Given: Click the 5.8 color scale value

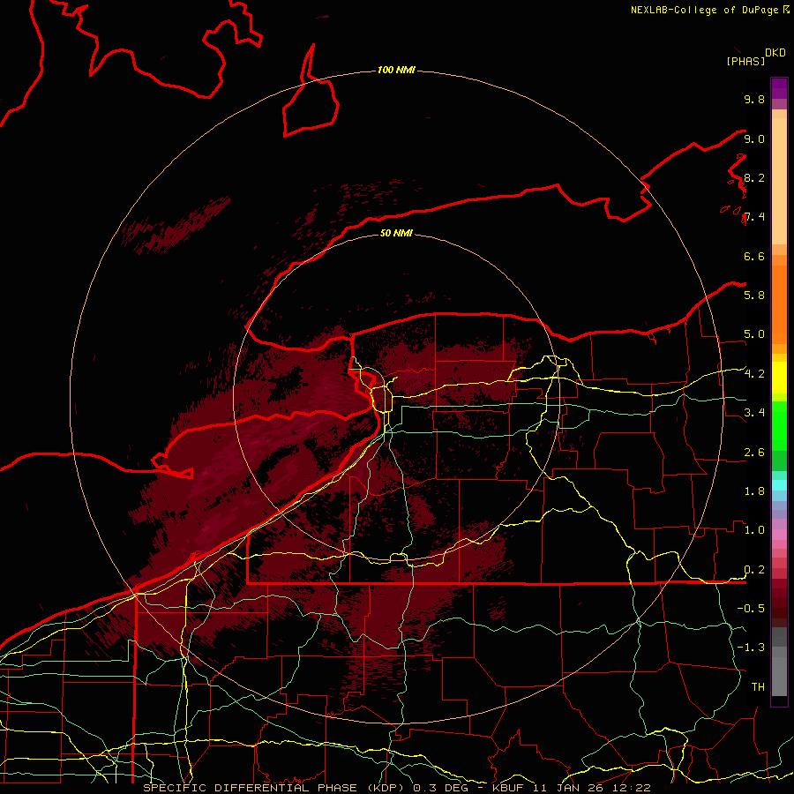Looking at the screenshot, I should (754, 295).
